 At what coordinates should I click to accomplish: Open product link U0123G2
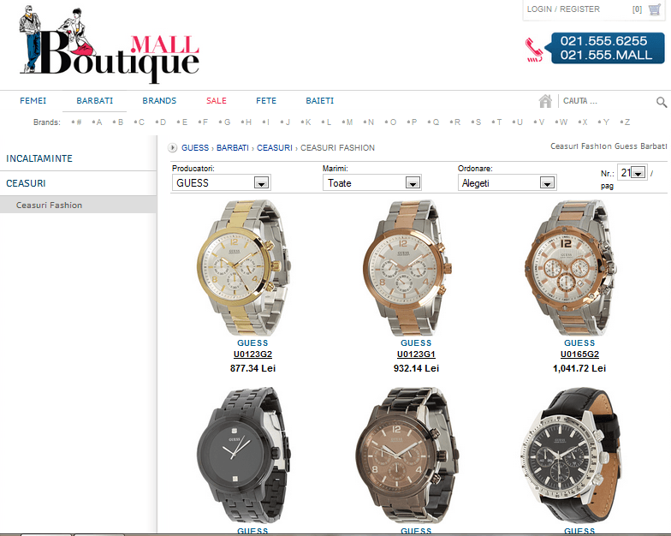(x=252, y=354)
